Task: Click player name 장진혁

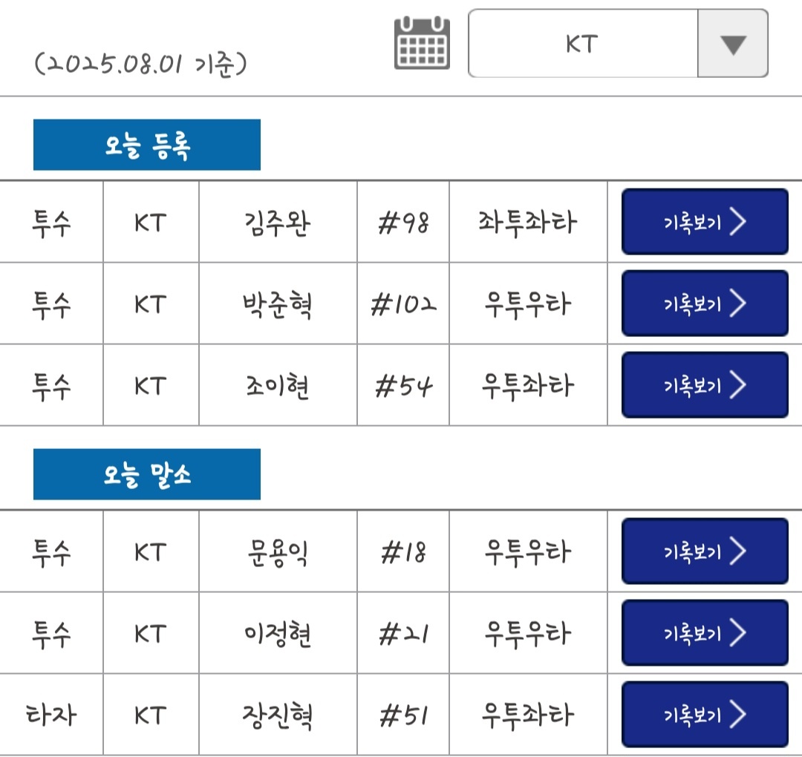Action: point(277,715)
